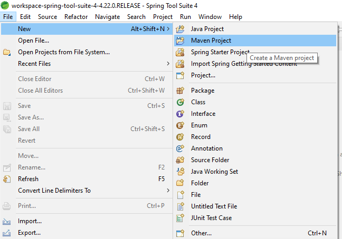
Task: Select Open File... from File menu
Action: [87, 41]
